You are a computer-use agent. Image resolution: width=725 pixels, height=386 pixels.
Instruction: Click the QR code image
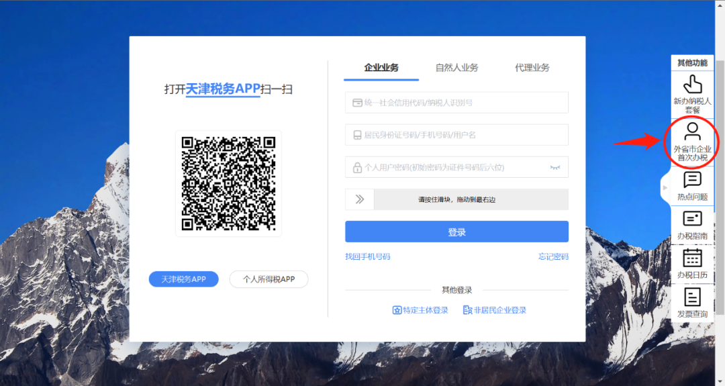(228, 183)
